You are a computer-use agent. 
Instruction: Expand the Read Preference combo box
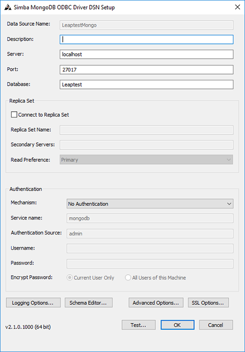[146, 160]
